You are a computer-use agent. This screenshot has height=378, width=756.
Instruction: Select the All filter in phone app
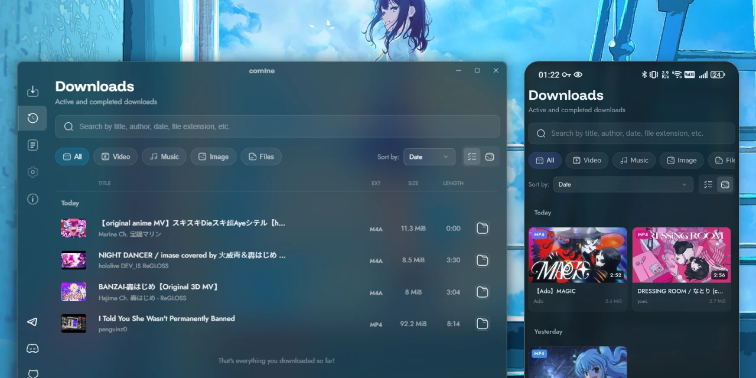point(545,160)
